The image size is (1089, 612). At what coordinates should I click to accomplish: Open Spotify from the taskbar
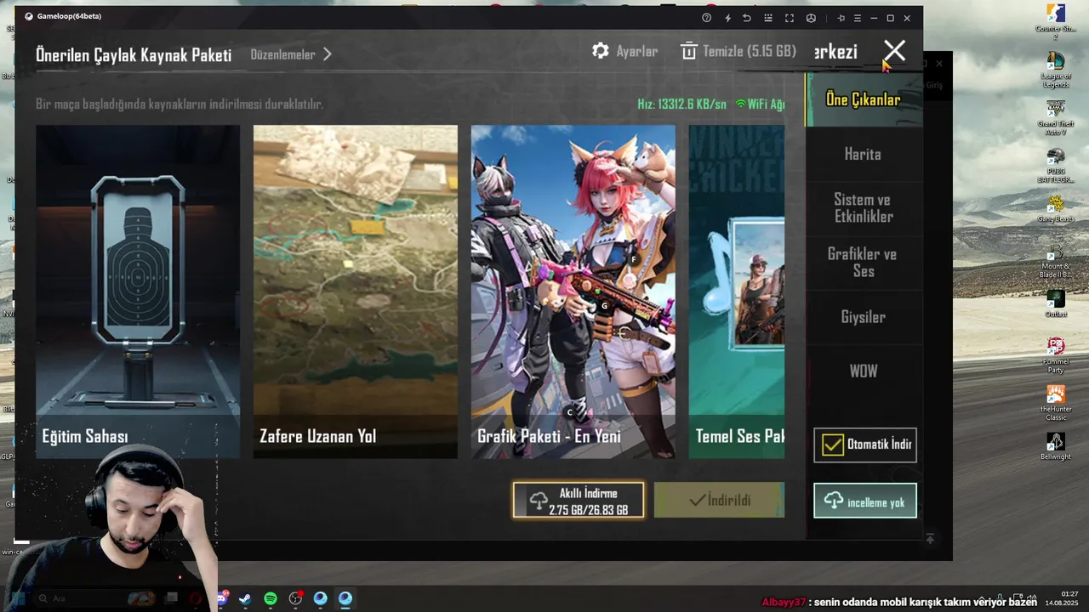pyautogui.click(x=271, y=598)
